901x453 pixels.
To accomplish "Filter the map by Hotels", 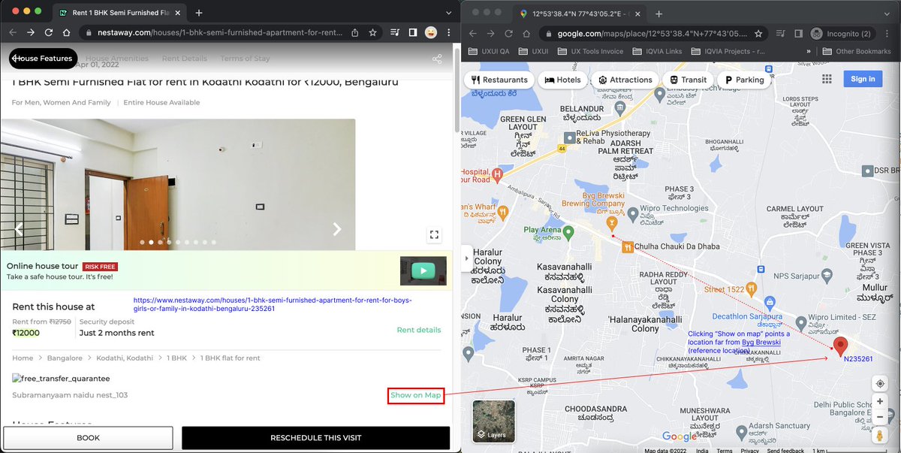I will [x=562, y=80].
